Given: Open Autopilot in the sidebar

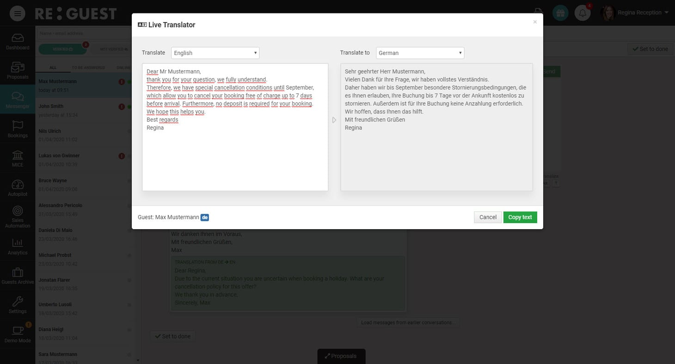Looking at the screenshot, I should click(x=18, y=188).
